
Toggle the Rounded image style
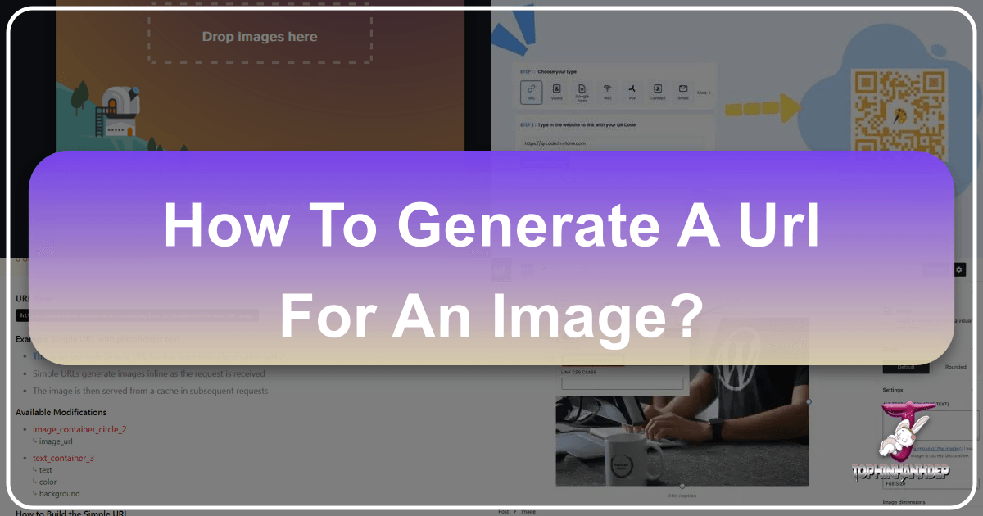point(954,367)
